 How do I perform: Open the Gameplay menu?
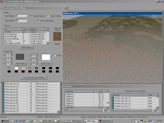click(36, 5)
